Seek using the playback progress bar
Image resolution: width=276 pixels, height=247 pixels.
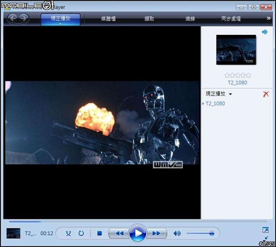pyautogui.click(x=138, y=222)
